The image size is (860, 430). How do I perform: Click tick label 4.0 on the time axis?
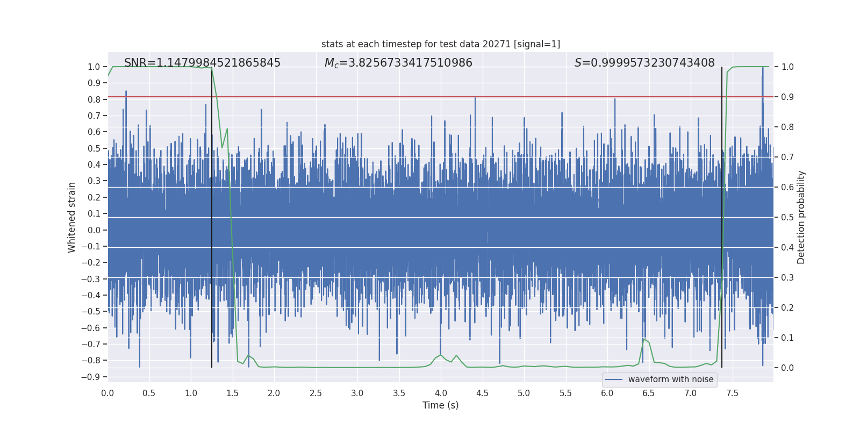(x=441, y=393)
